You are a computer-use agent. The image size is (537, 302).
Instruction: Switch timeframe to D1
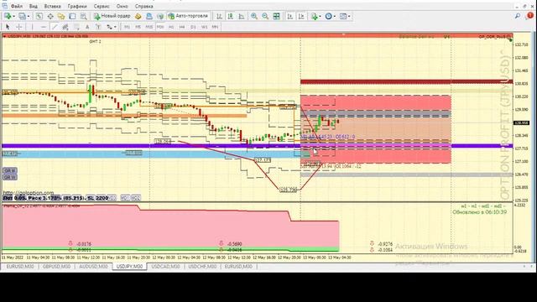[193, 27]
